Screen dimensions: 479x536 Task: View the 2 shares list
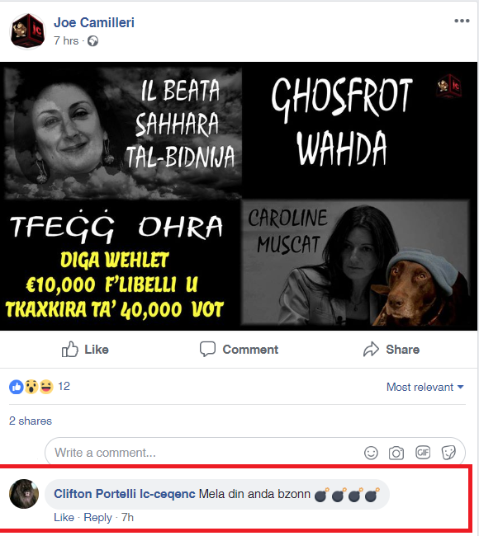pyautogui.click(x=30, y=421)
